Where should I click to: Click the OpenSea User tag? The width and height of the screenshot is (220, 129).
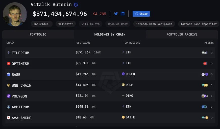point(118,24)
